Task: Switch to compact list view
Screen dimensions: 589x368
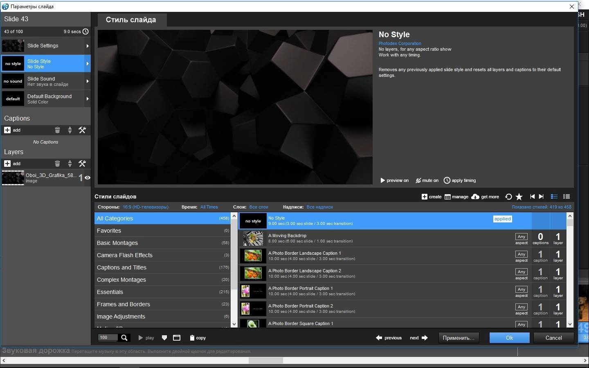Action: (x=567, y=197)
